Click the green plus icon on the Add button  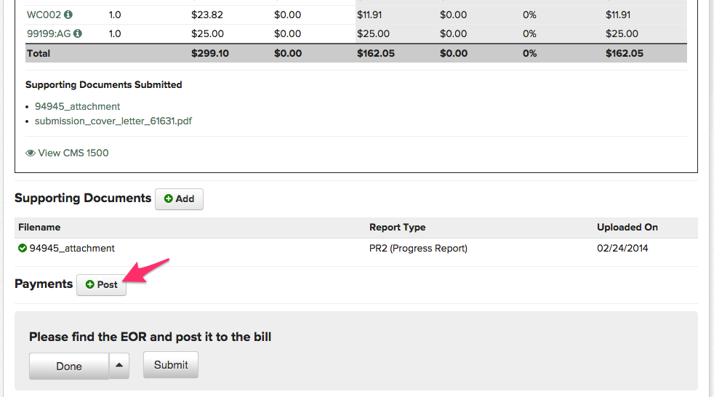tap(168, 198)
